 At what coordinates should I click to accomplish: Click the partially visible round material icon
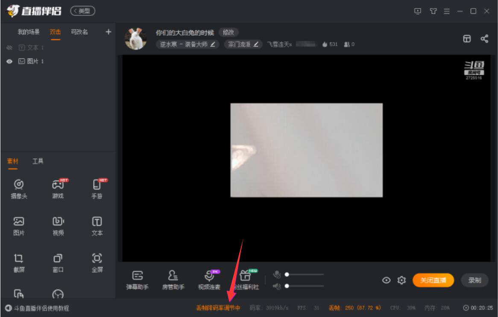pyautogui.click(x=58, y=294)
